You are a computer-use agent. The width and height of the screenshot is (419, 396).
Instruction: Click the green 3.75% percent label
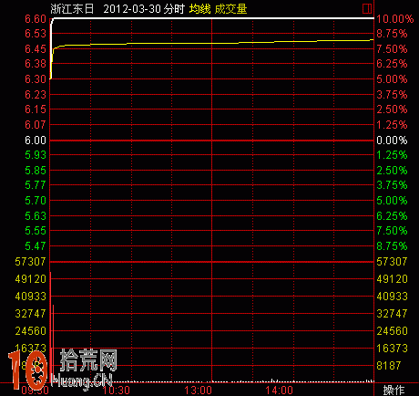392,185
